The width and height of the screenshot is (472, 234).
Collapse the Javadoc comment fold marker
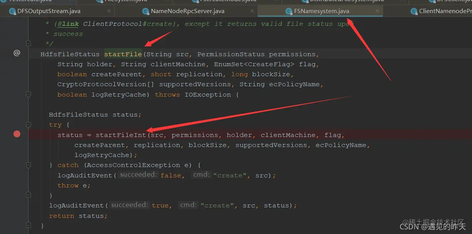(28, 43)
